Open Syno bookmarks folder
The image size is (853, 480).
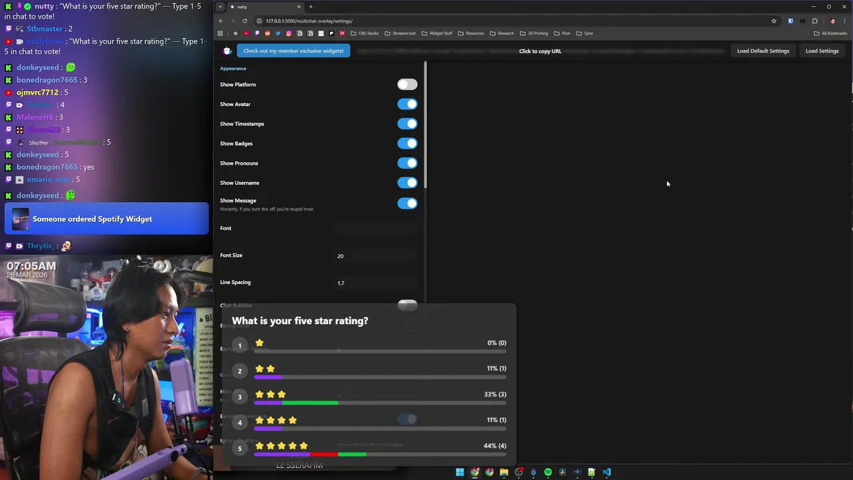click(584, 33)
